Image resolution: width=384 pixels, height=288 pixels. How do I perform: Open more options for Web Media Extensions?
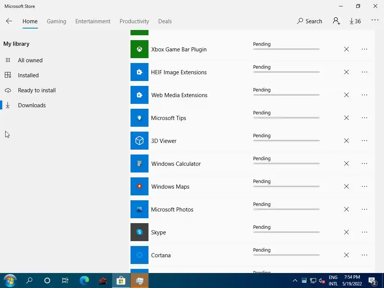[x=364, y=95]
